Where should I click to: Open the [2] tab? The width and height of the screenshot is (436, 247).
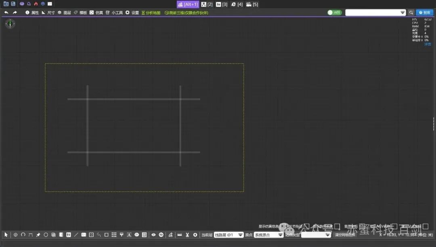click(x=207, y=4)
